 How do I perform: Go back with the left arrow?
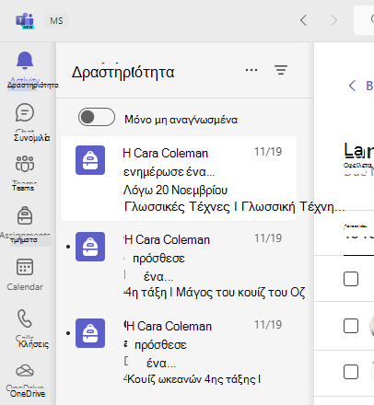[x=303, y=20]
